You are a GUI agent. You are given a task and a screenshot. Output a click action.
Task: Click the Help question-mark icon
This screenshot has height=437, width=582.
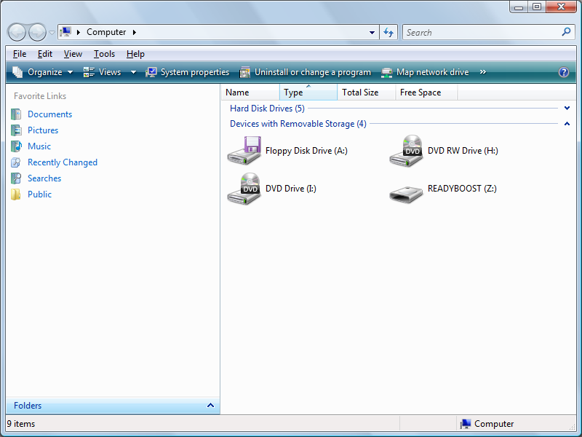pos(565,71)
